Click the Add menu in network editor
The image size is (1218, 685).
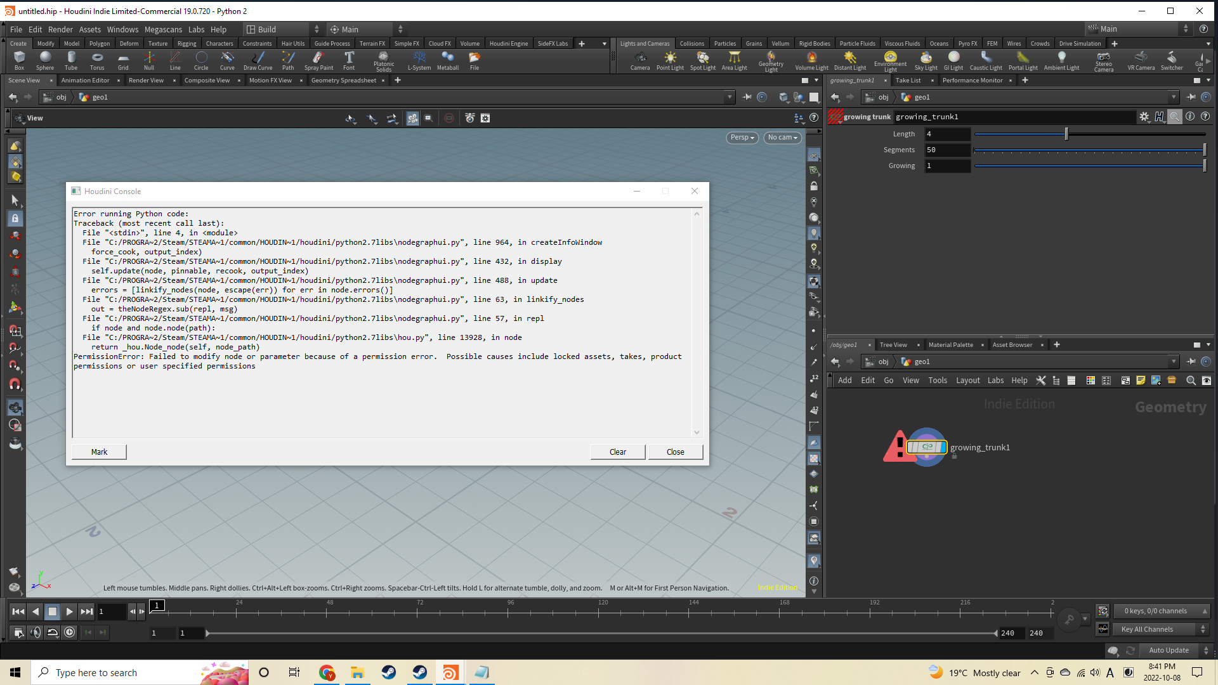[845, 381]
